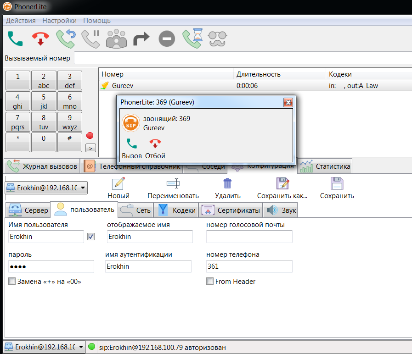Click the Длительность column header
This screenshot has width=412, height=354.
[280, 74]
